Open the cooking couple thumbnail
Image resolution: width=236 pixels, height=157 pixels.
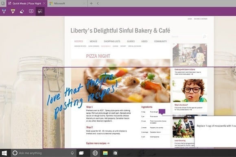click(190, 55)
